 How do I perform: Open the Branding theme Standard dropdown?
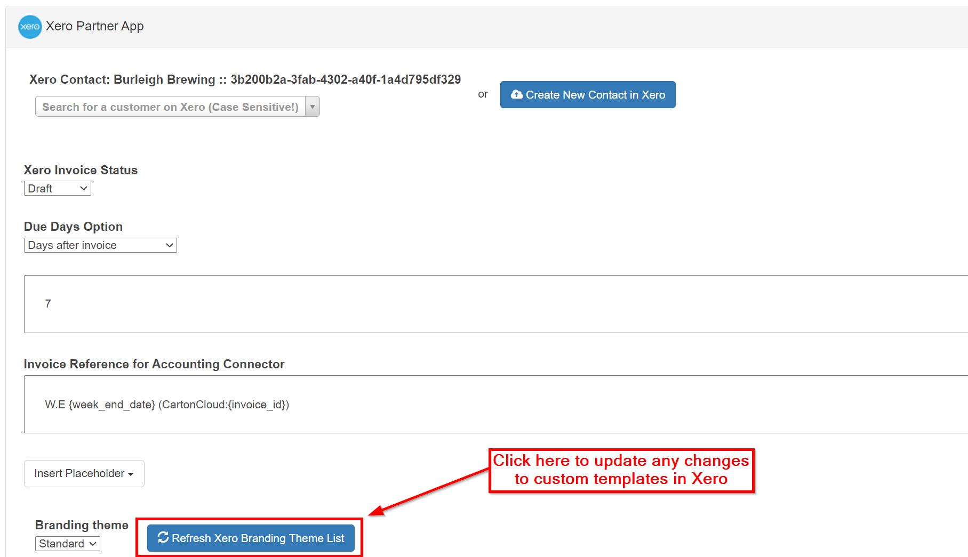click(x=67, y=544)
